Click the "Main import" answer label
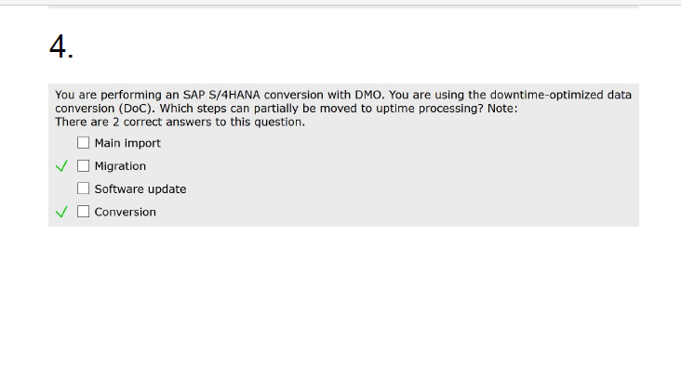The image size is (681, 377). click(127, 143)
